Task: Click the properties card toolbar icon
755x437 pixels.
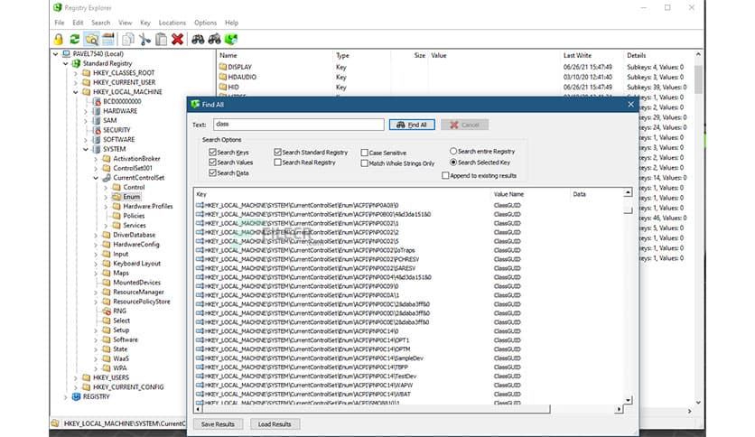Action: 108,39
